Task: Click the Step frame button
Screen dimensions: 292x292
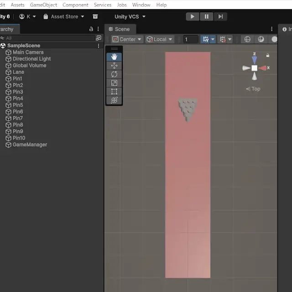Action: [x=220, y=16]
